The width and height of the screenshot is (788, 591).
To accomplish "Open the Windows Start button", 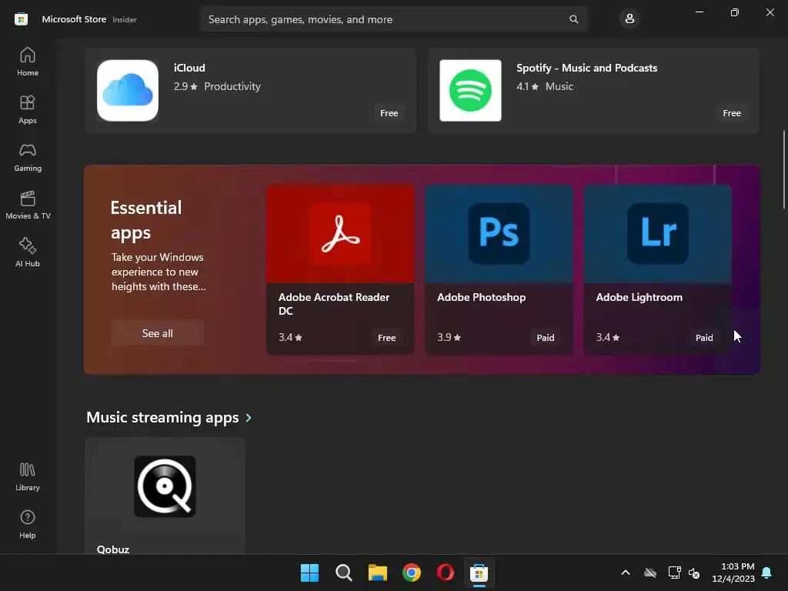I will coord(309,573).
